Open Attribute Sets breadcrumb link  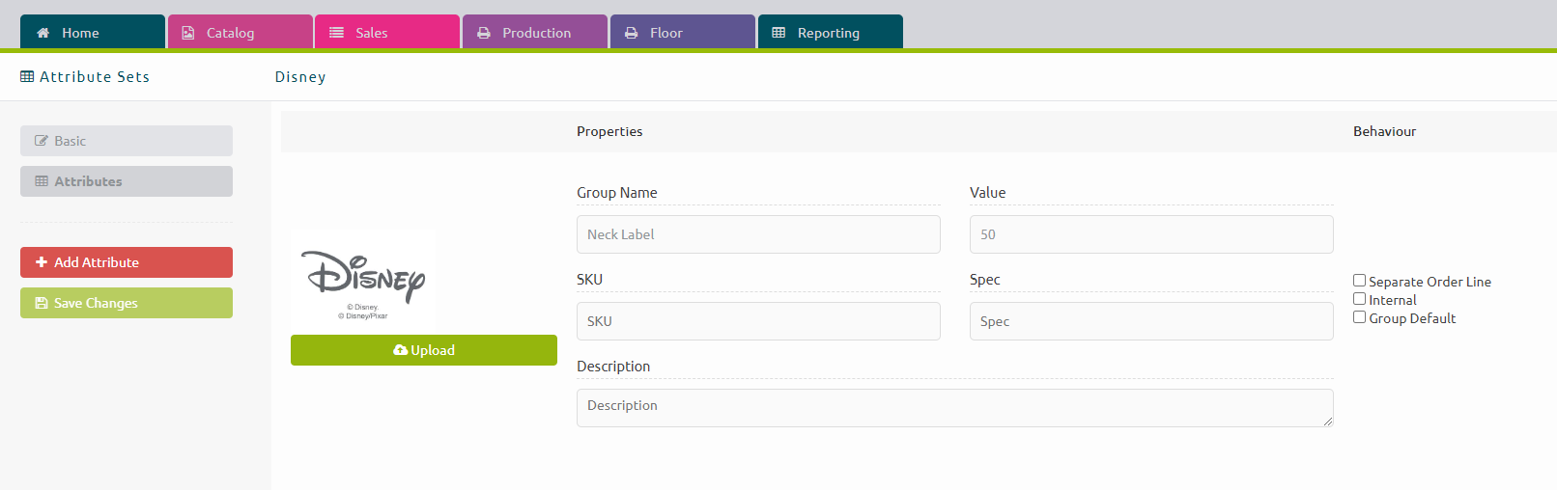coord(85,76)
